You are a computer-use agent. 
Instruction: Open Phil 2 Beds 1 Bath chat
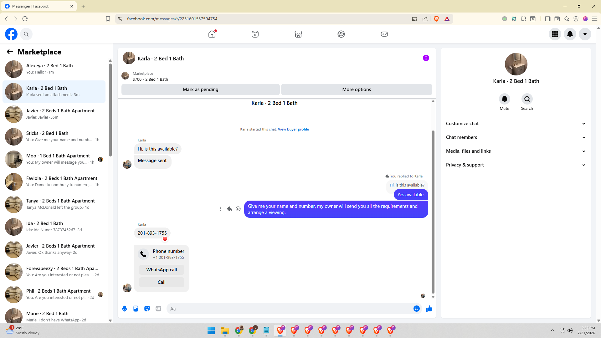(54, 294)
